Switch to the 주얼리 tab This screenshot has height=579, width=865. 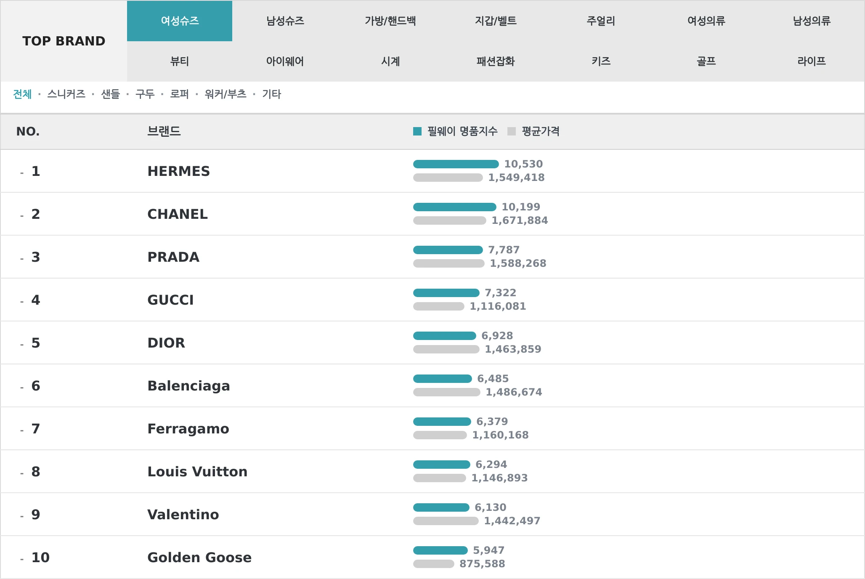coord(601,21)
